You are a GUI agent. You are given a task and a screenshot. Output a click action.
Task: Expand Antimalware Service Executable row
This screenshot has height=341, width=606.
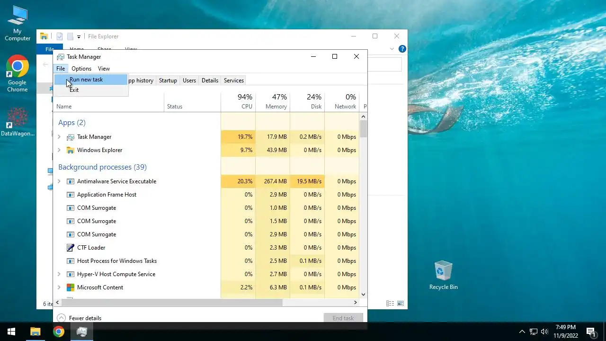coord(59,181)
